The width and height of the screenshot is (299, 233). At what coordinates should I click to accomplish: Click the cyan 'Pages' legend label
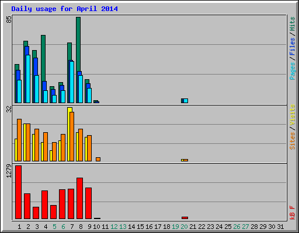pos(293,71)
